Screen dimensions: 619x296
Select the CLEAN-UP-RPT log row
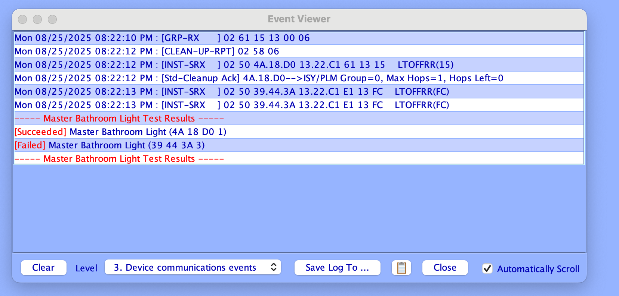299,51
